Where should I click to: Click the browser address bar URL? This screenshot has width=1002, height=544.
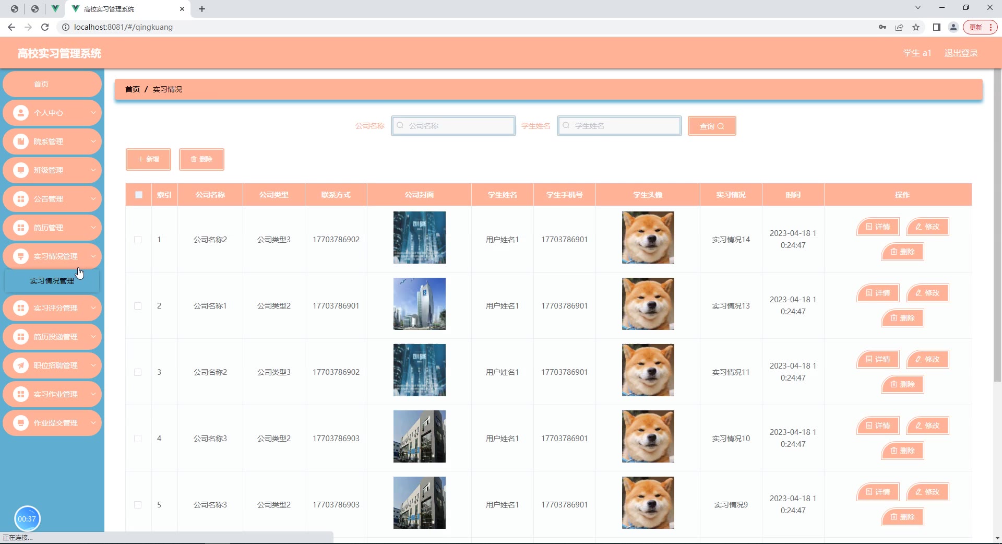pyautogui.click(x=123, y=27)
